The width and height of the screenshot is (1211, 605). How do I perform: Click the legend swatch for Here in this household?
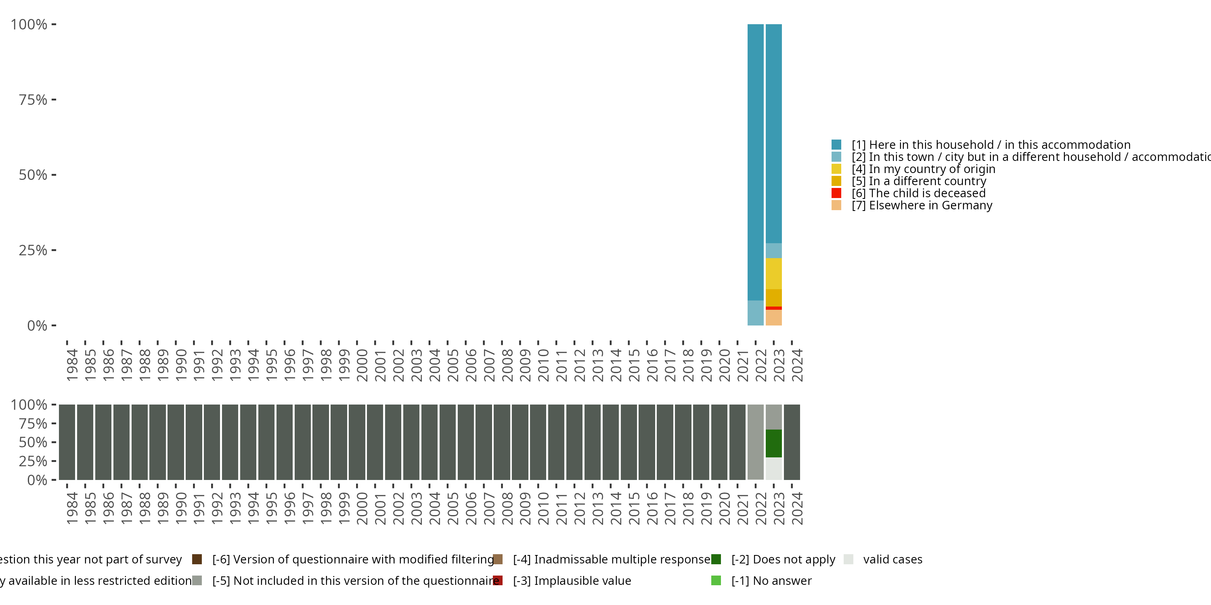click(x=836, y=145)
